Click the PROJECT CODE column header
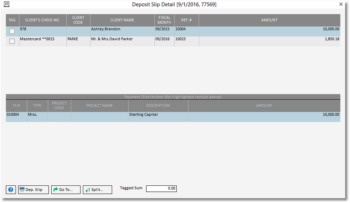Viewport: 350px width, 203px height. click(59, 106)
